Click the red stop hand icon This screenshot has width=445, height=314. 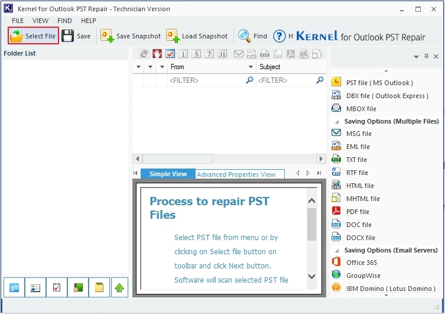[157, 54]
